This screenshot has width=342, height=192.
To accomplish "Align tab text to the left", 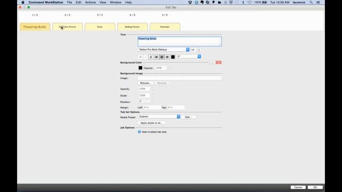I will coord(157,57).
